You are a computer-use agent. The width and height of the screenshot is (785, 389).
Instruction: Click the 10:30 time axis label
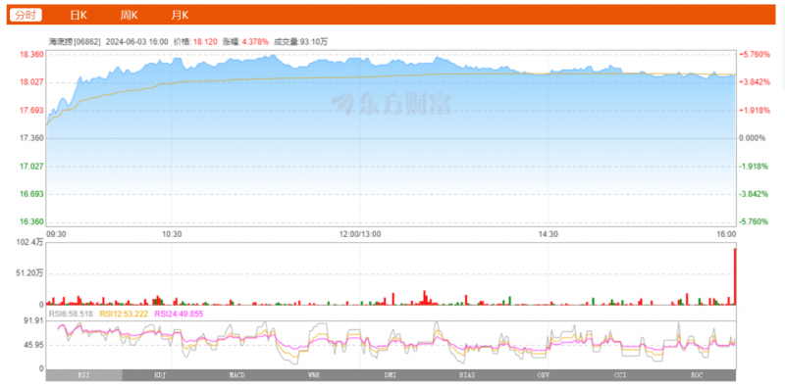point(171,234)
